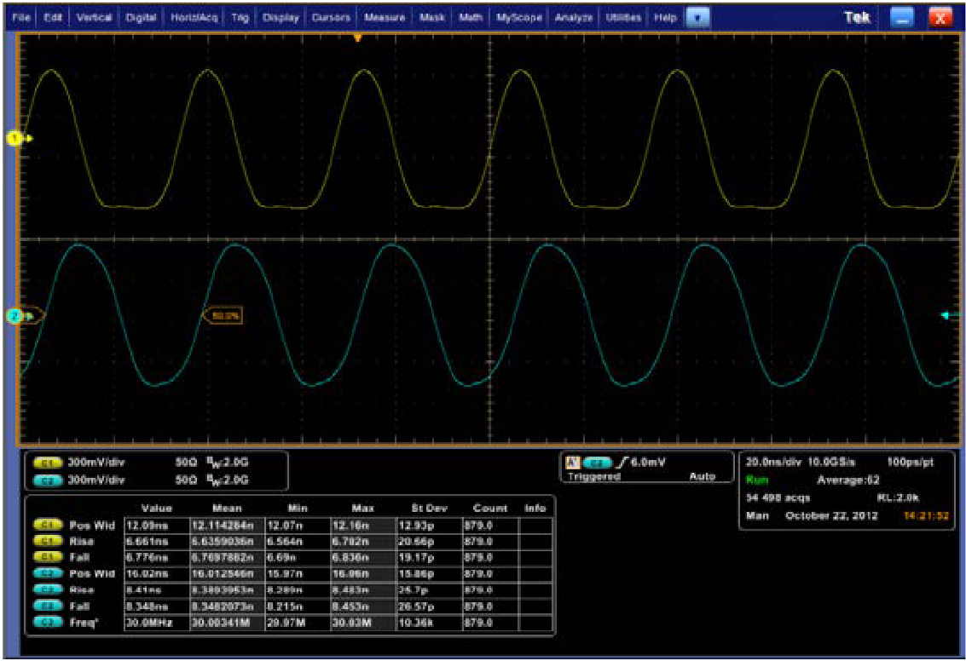
Task: Click the Tek logo in the title bar
Action: (x=855, y=15)
